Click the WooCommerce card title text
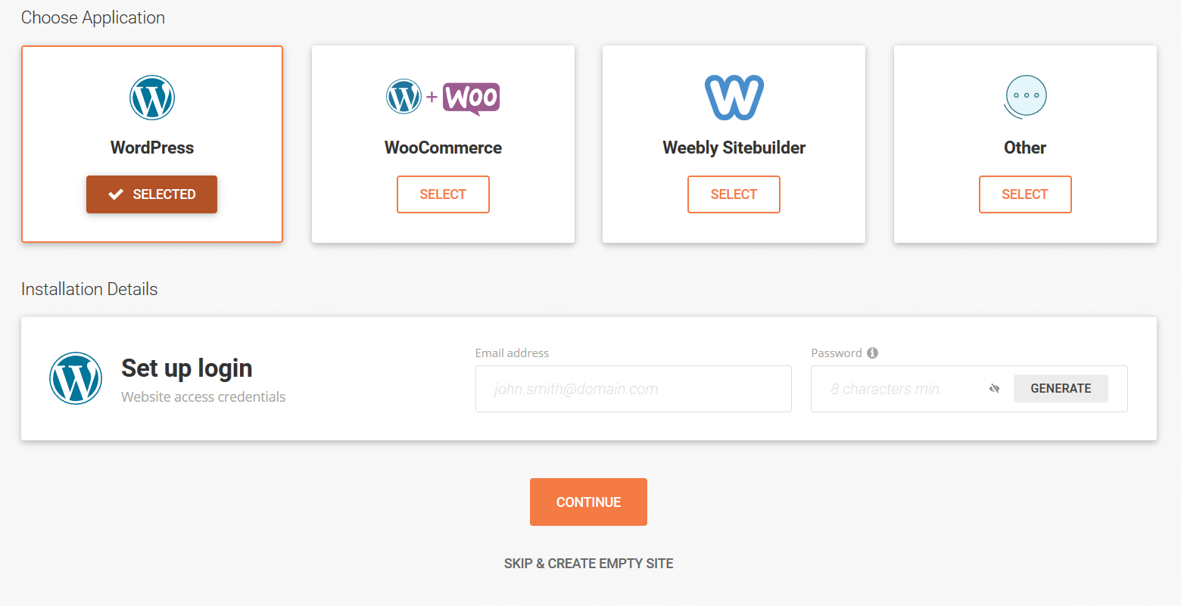 click(443, 148)
